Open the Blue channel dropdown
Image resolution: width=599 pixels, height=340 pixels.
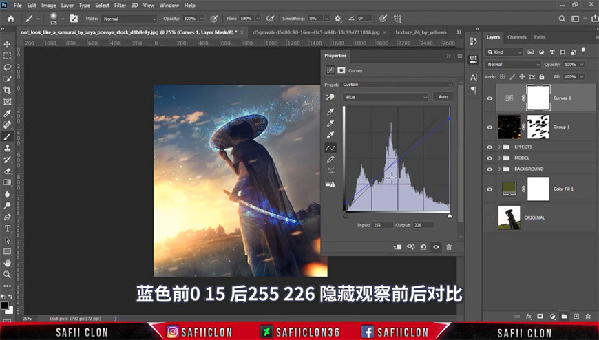[385, 97]
